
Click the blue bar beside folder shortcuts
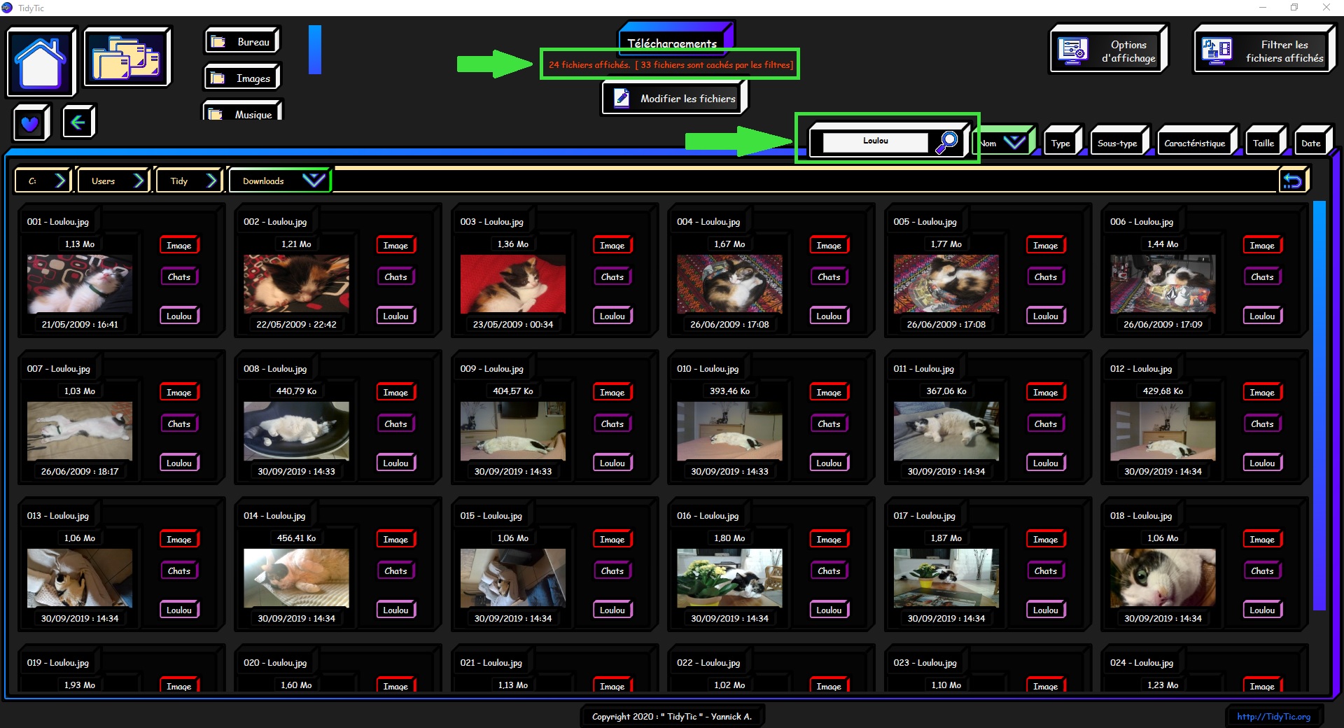click(x=315, y=49)
